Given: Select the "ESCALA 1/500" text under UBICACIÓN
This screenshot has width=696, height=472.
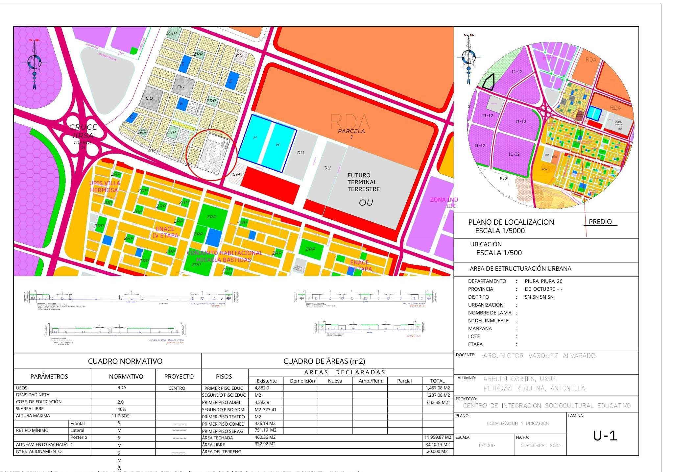Looking at the screenshot, I should click(499, 253).
